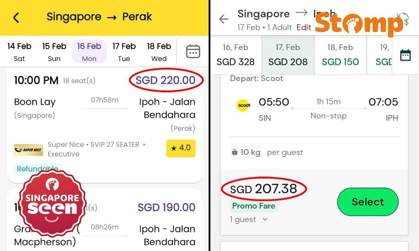The width and height of the screenshot is (419, 251).
Task: Expand the 1 guest dropdown
Action: (x=249, y=219)
